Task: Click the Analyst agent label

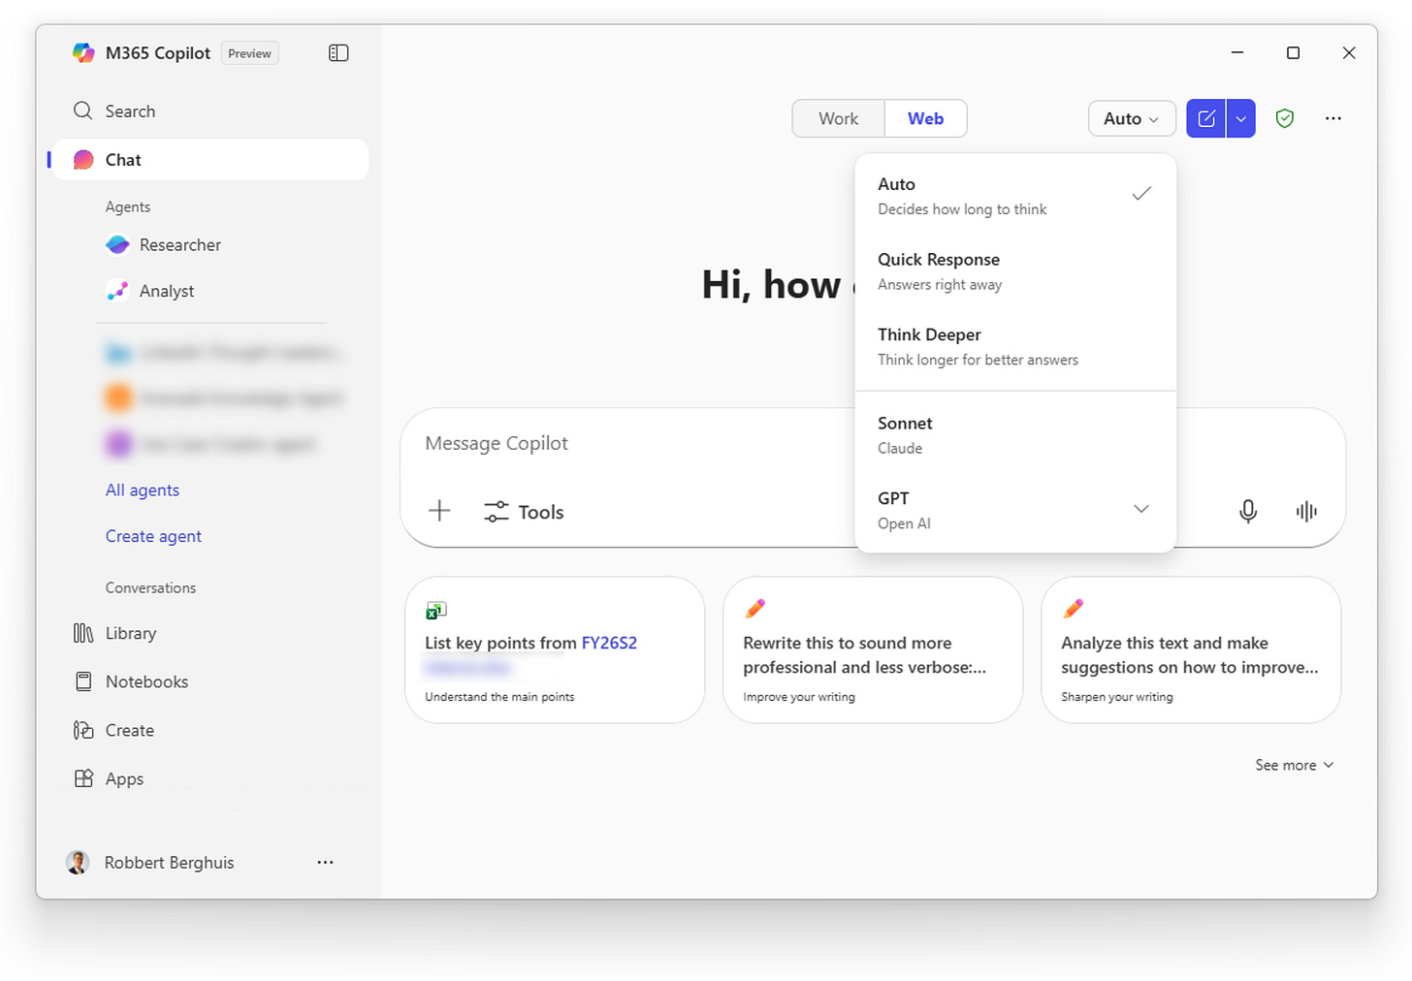Action: (x=167, y=291)
